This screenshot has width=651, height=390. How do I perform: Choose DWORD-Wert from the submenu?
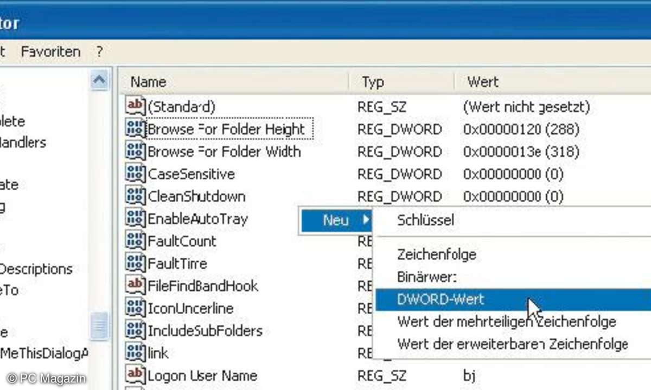(x=441, y=300)
